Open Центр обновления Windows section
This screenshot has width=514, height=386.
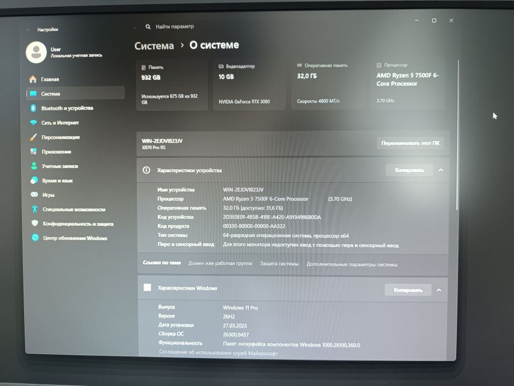click(75, 238)
